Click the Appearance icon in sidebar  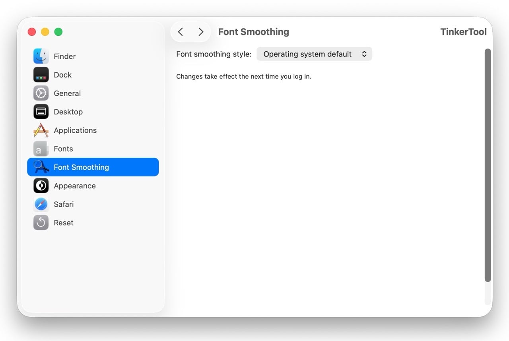[41, 186]
